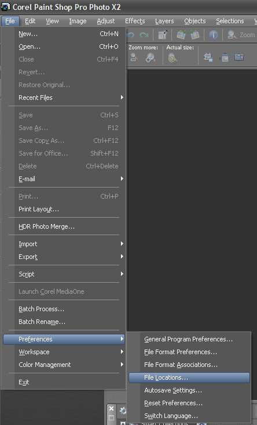The height and width of the screenshot is (425, 257).
Task: Click the Corel Paint Shop Pro title icon
Action: click(x=5, y=6)
